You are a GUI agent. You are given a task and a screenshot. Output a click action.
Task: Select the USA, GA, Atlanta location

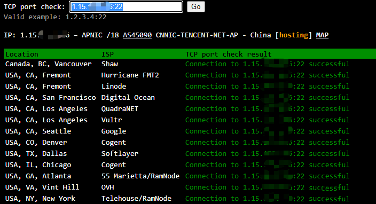point(38,176)
